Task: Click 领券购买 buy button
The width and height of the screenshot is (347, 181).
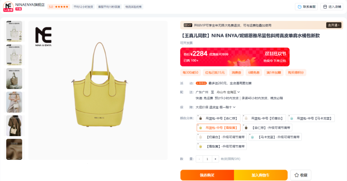Action: [x=207, y=175]
